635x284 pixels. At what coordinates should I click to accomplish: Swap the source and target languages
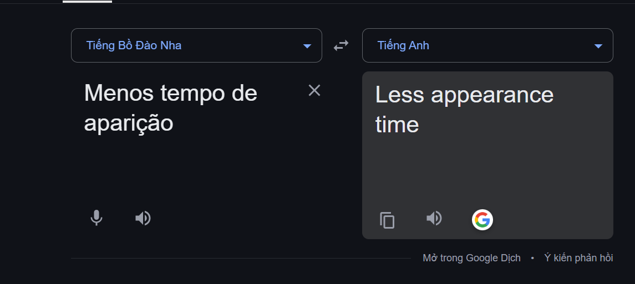pos(341,45)
